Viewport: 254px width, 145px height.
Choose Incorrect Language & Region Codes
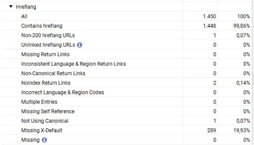[x=62, y=92]
